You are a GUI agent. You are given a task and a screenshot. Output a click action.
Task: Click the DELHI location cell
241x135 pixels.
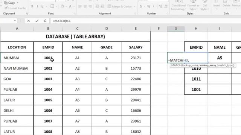tap(17, 111)
